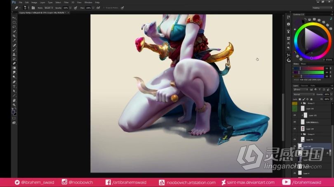Click the foreground color swatch
The image size is (334, 187).
(x=13, y=112)
